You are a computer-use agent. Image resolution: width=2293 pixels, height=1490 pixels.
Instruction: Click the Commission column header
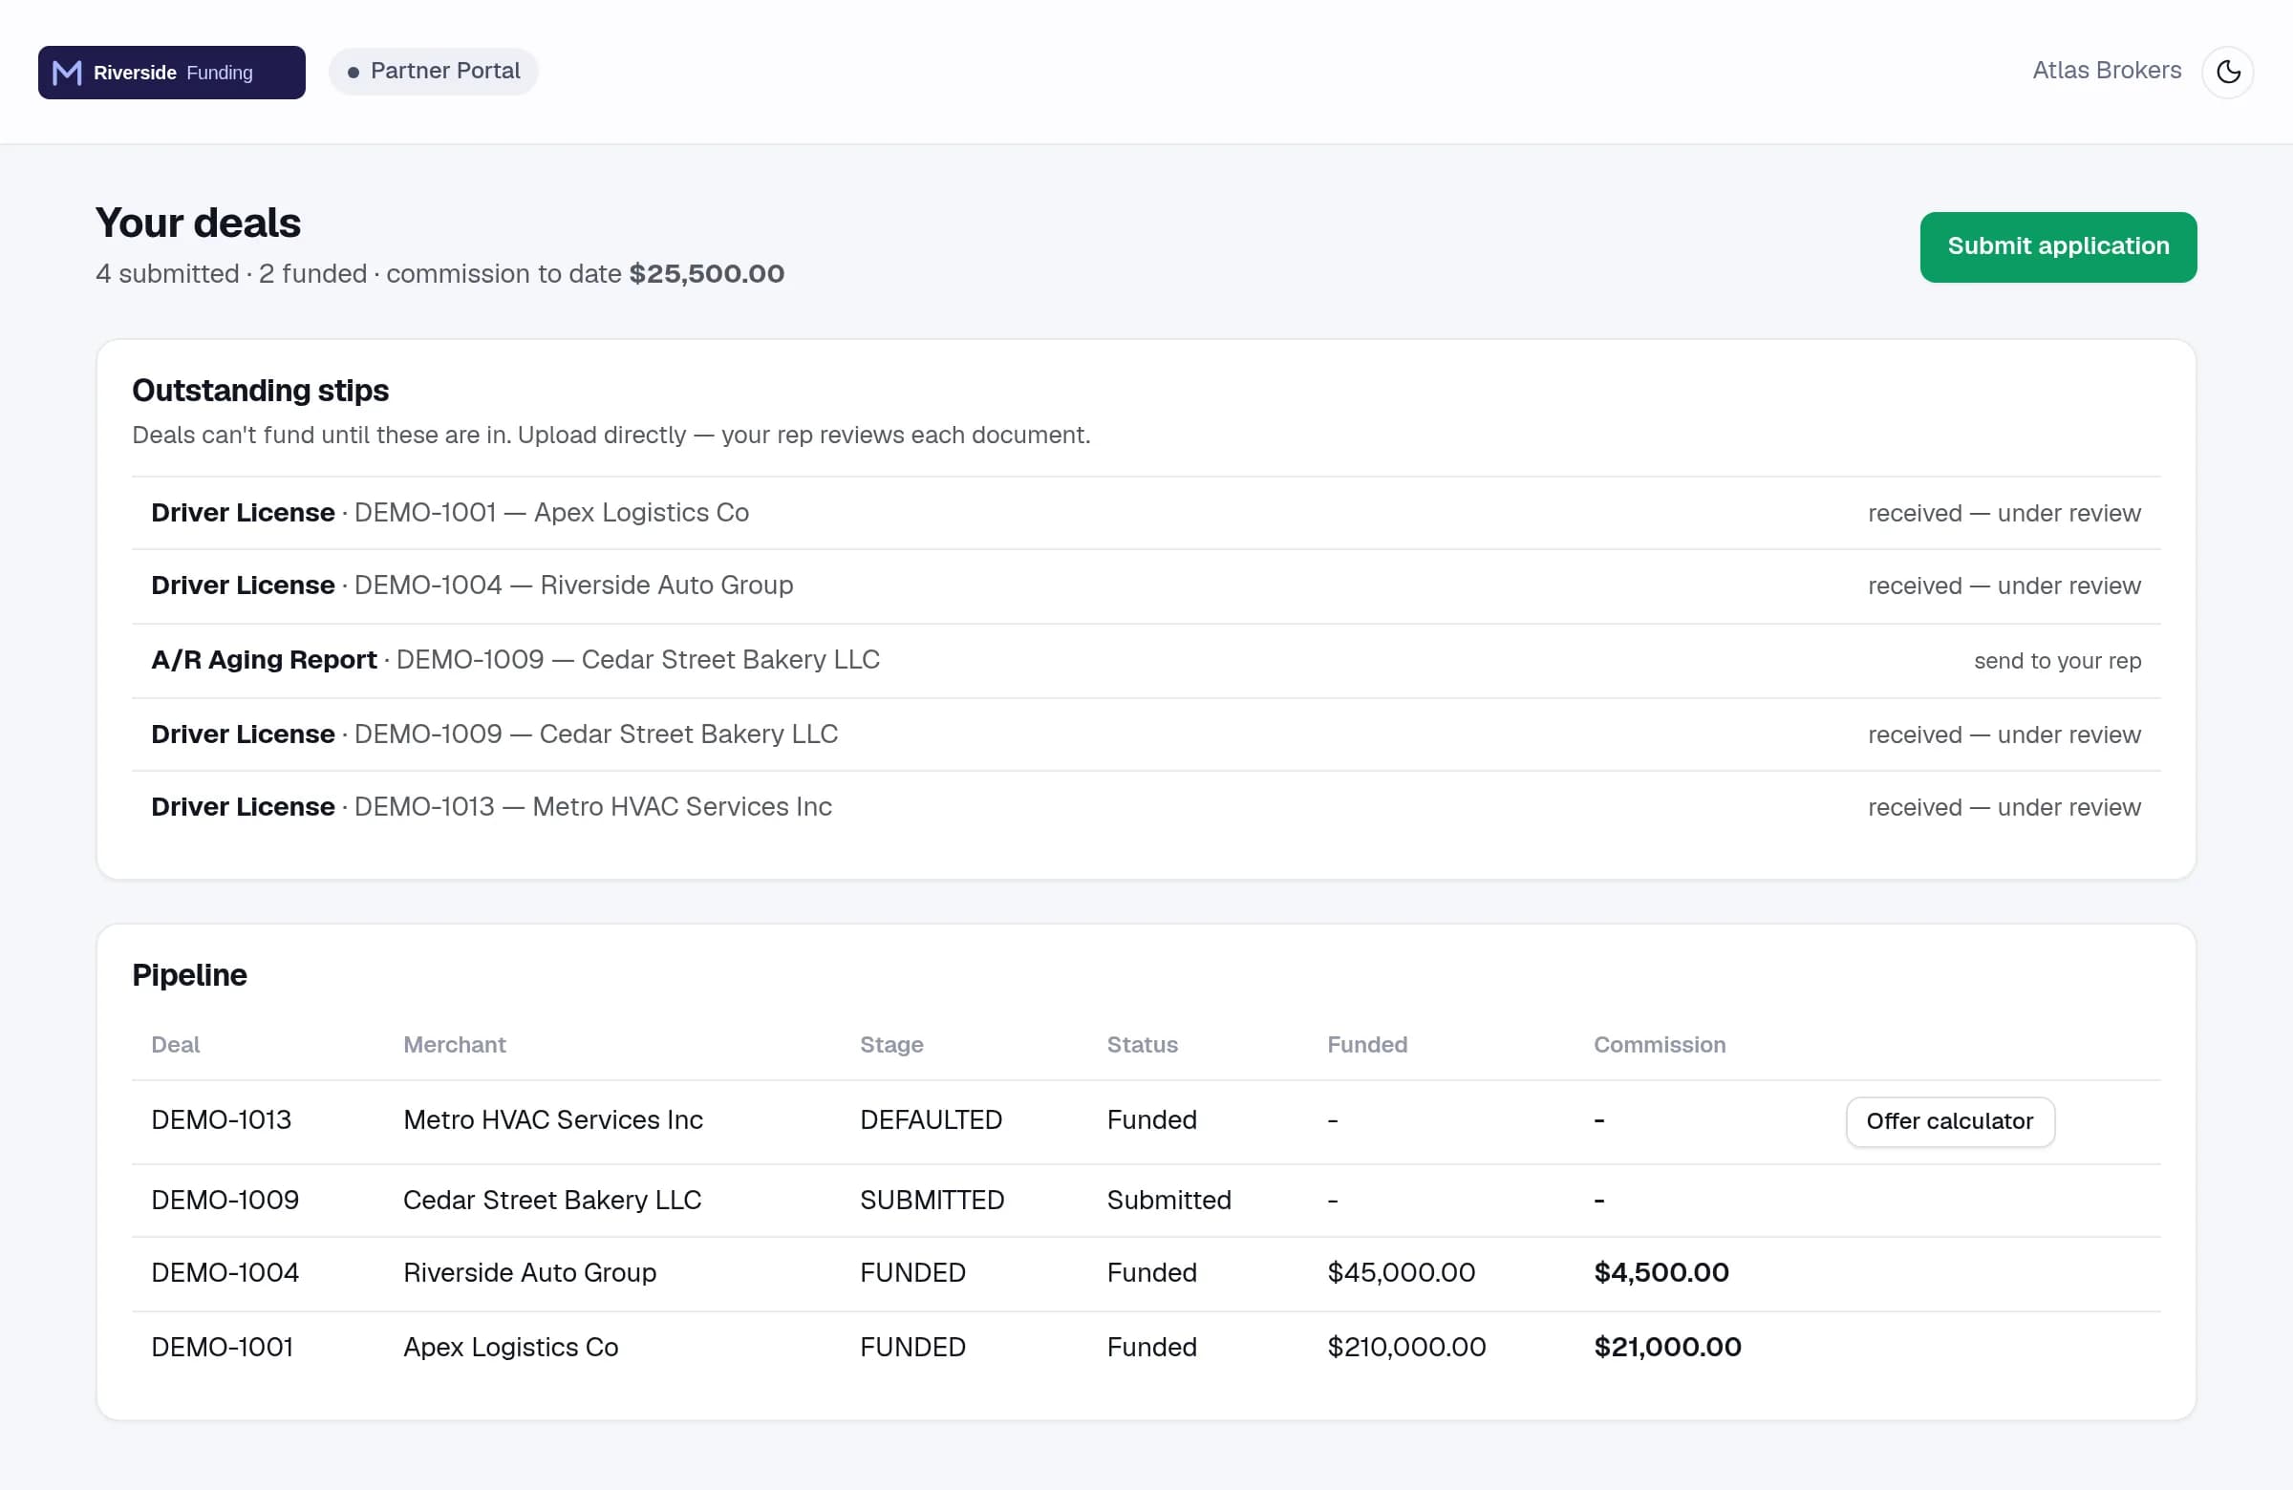(1659, 1045)
